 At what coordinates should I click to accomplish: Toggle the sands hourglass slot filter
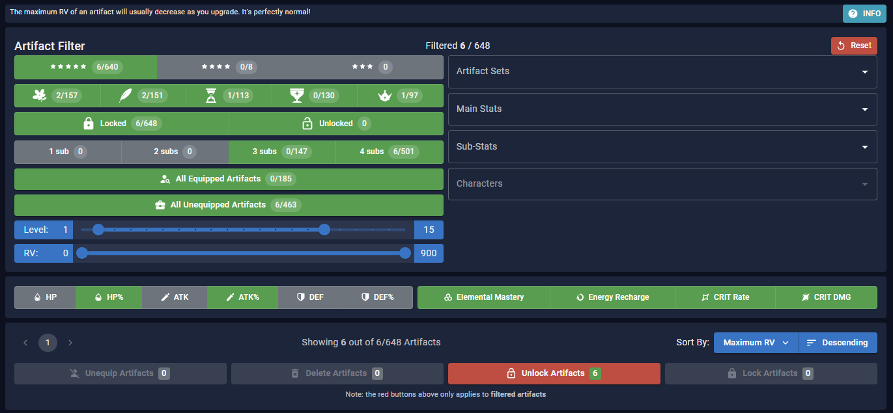[229, 96]
